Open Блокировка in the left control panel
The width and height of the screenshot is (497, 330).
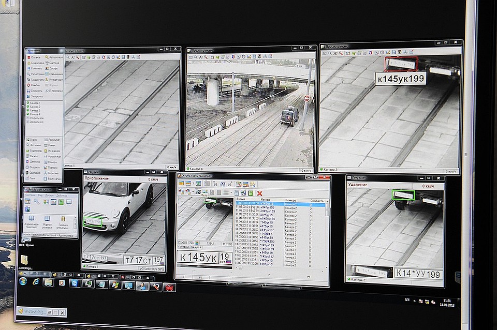coord(36,63)
